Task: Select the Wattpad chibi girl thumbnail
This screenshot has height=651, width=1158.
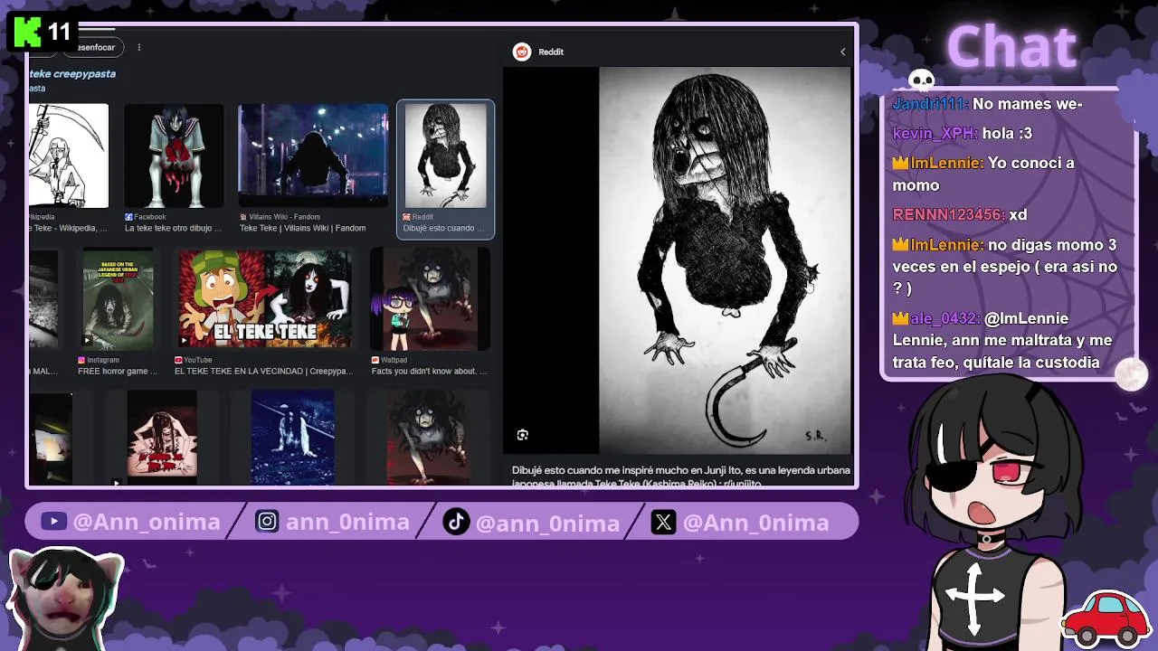Action: point(430,299)
